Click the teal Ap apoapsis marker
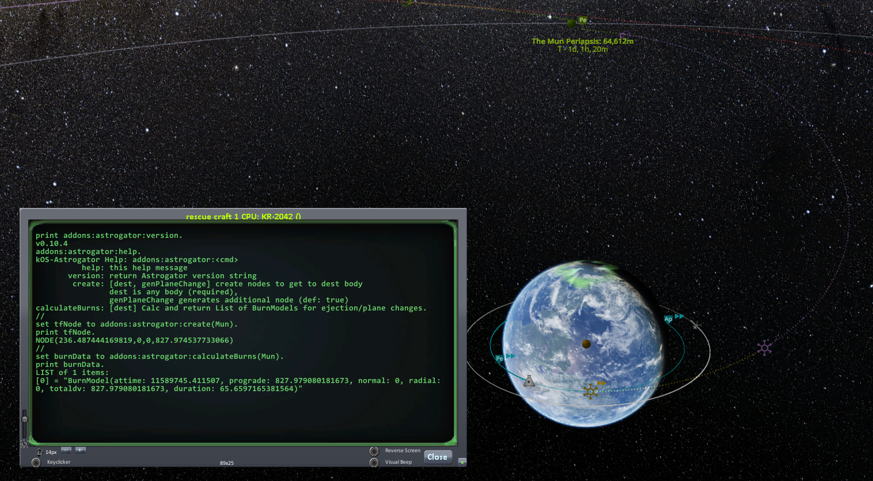873x481 pixels. (668, 319)
